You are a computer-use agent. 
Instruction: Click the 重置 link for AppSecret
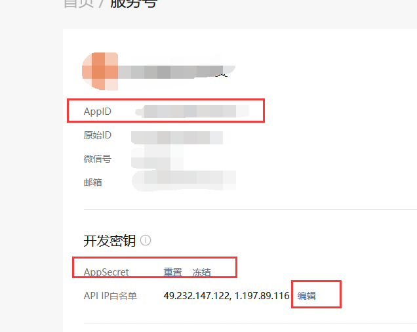pyautogui.click(x=173, y=272)
